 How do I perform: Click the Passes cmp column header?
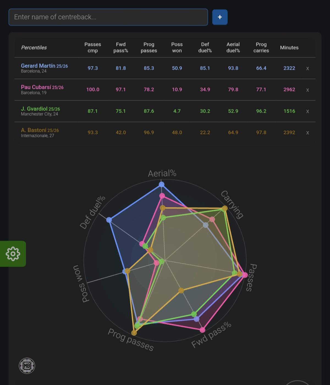tap(93, 48)
